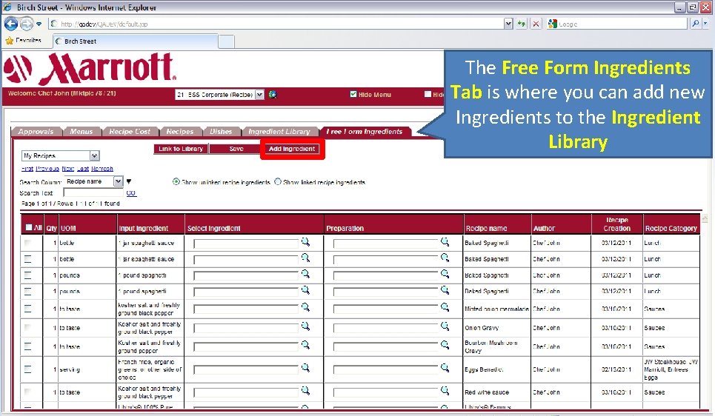Click the Link to Library button
715x416 pixels.
click(x=181, y=149)
